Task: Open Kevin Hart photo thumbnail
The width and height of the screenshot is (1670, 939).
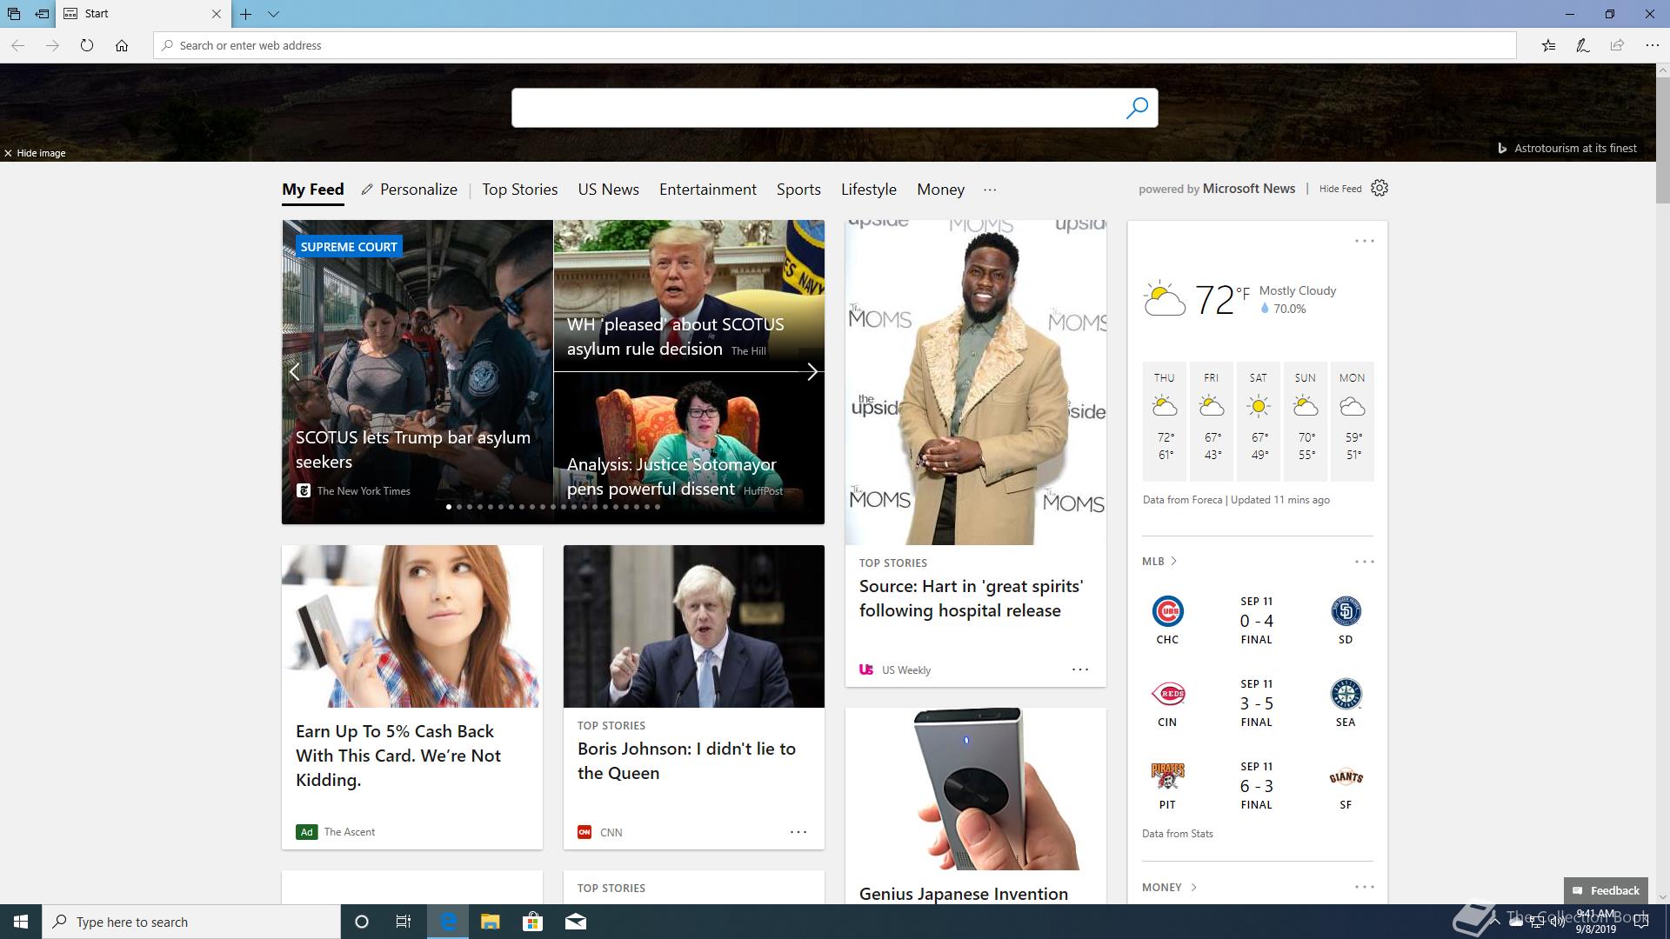Action: pyautogui.click(x=976, y=383)
